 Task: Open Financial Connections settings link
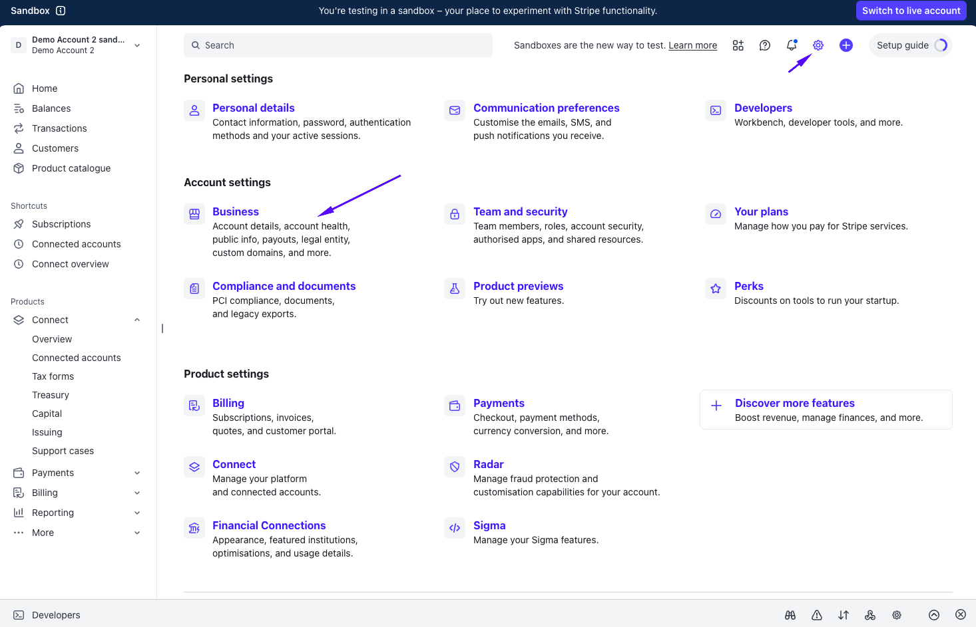(x=269, y=525)
